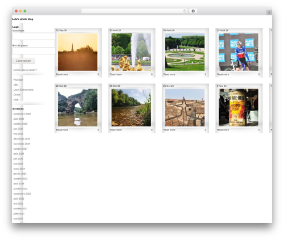Click Read more under the rooftops photo

[169, 130]
